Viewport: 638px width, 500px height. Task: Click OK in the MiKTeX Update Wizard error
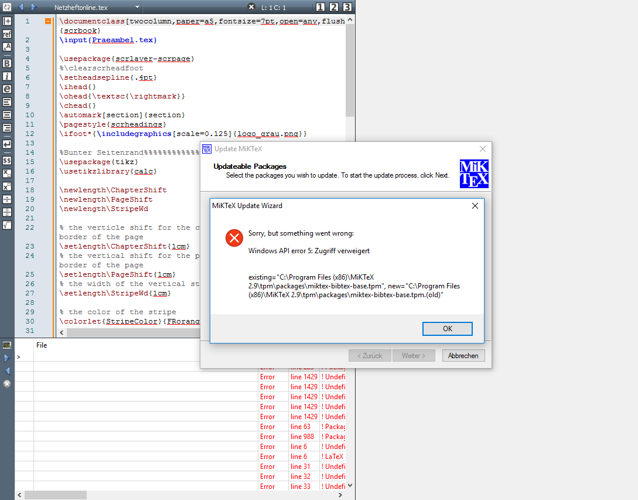(x=447, y=329)
